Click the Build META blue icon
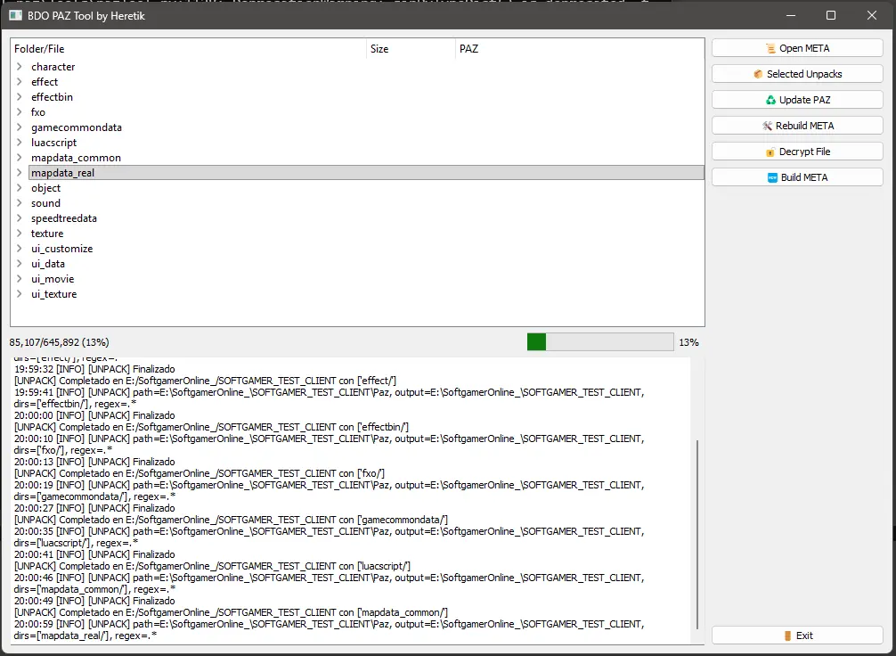Viewport: 896px width, 656px height. 772,178
